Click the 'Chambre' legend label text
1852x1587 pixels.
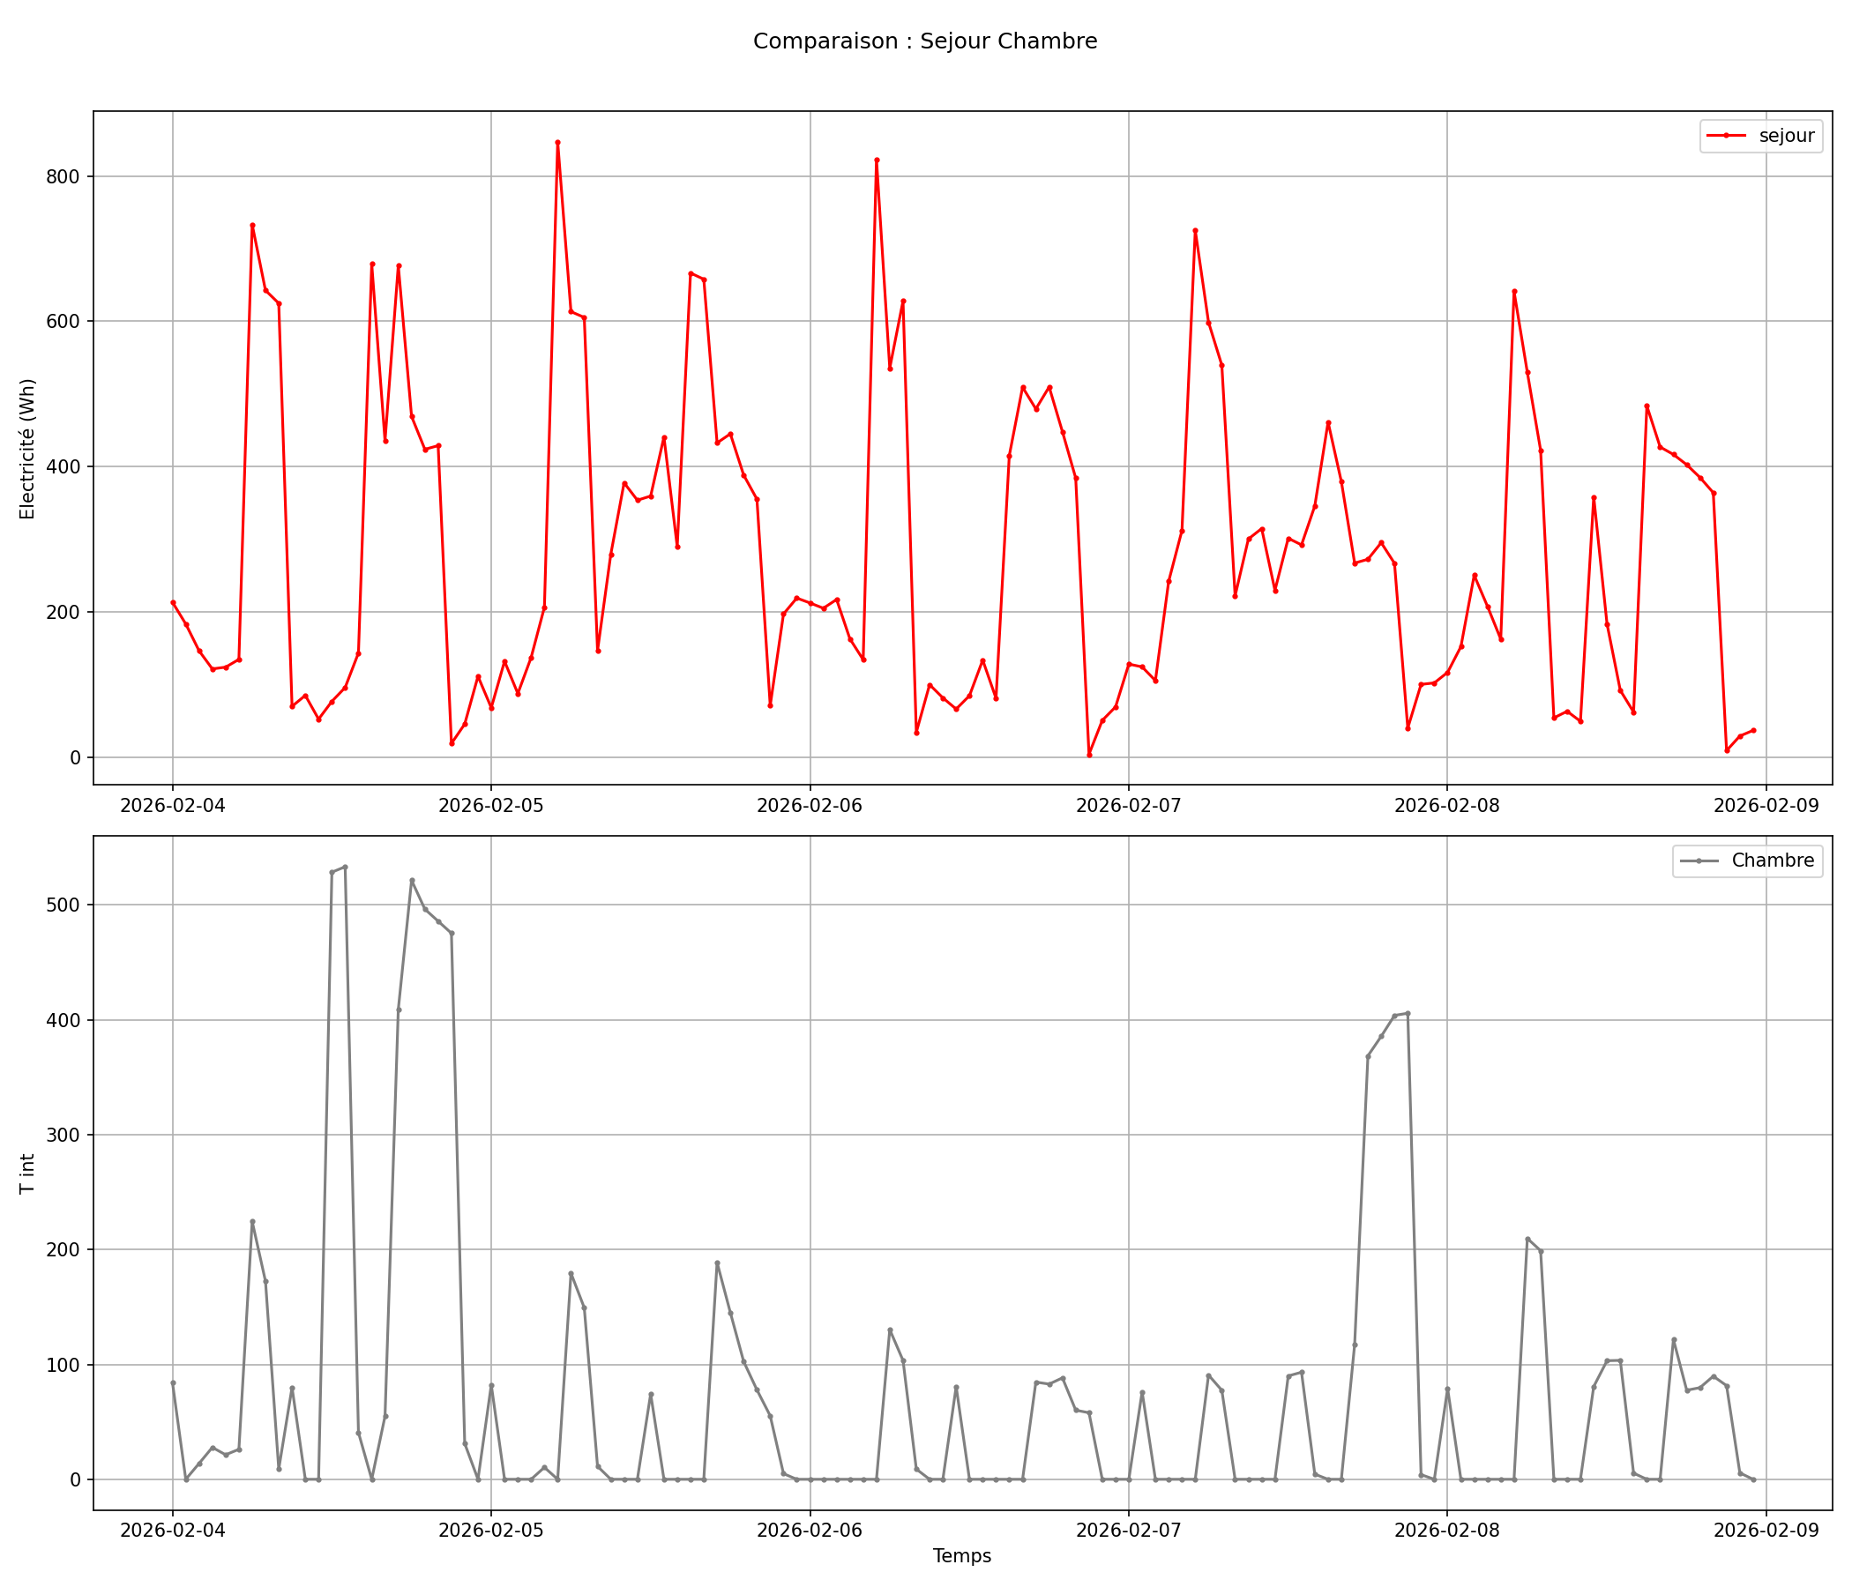click(x=1773, y=861)
